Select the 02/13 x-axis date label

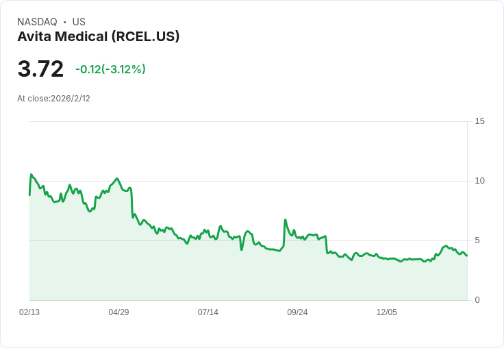(x=29, y=312)
